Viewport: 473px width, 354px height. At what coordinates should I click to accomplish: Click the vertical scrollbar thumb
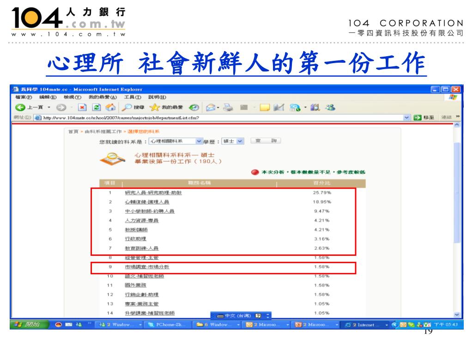[457, 193]
